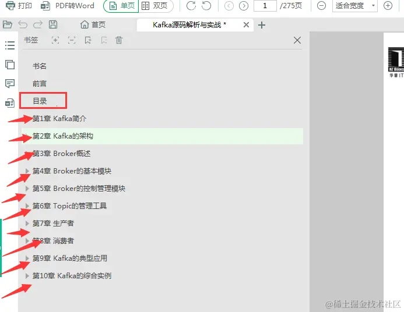Collapse all bookmarks icon
The image size is (404, 312).
click(x=72, y=40)
